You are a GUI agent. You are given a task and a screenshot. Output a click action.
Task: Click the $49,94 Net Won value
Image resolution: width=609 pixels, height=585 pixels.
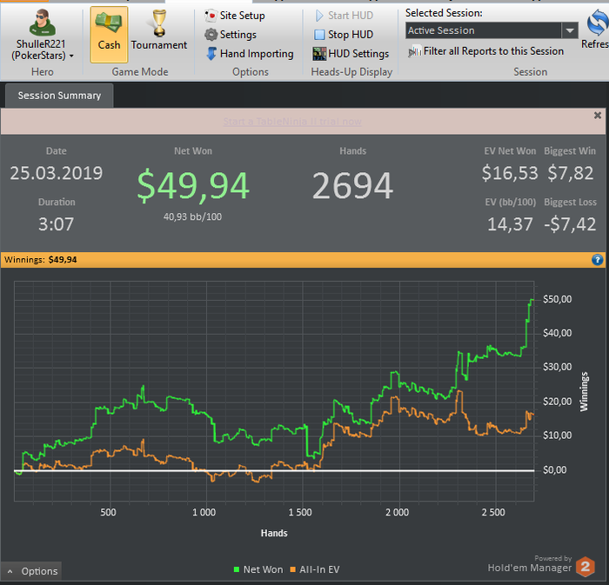[193, 186]
